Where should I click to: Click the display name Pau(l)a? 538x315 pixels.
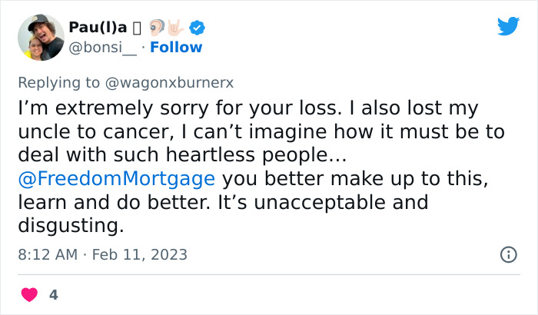coord(99,28)
